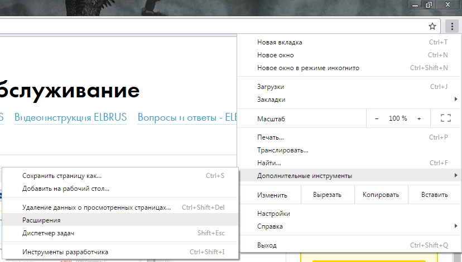Click the Копировать button
The width and height of the screenshot is (462, 262).
(381, 195)
